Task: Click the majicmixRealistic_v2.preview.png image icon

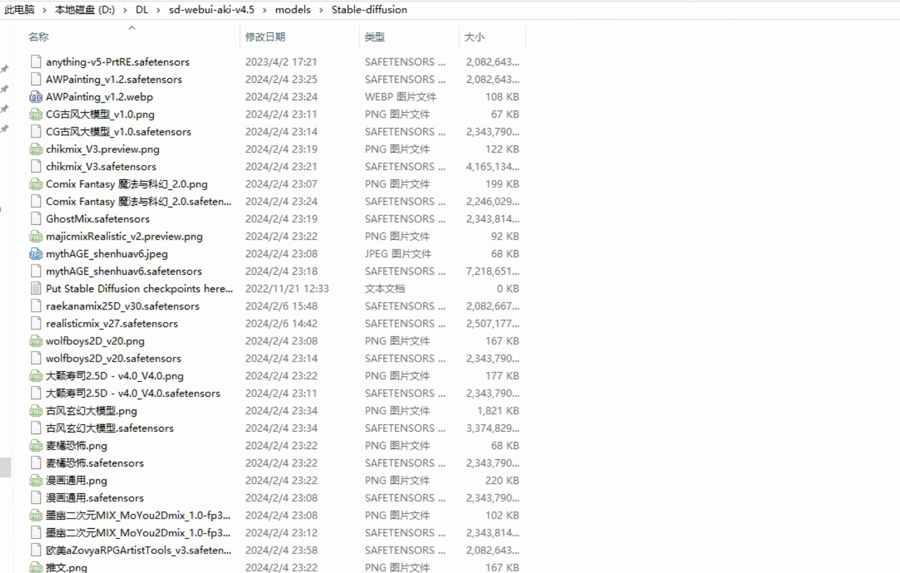Action: click(x=35, y=236)
